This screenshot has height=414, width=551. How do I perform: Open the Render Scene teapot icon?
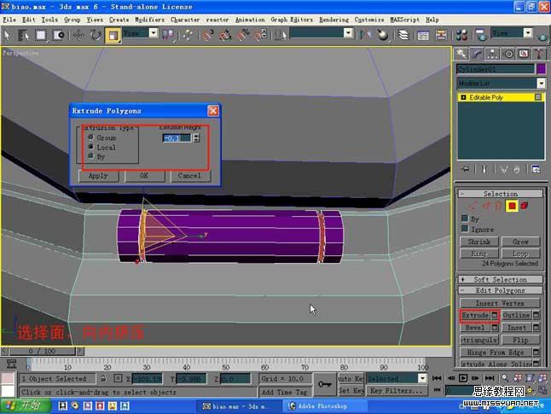point(481,34)
